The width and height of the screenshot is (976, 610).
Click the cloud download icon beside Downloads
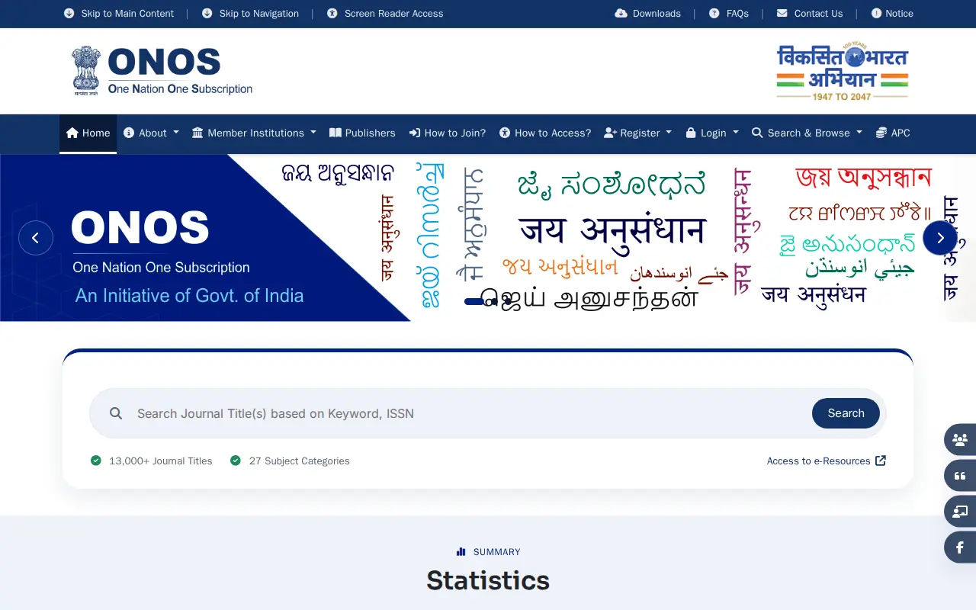621,14
